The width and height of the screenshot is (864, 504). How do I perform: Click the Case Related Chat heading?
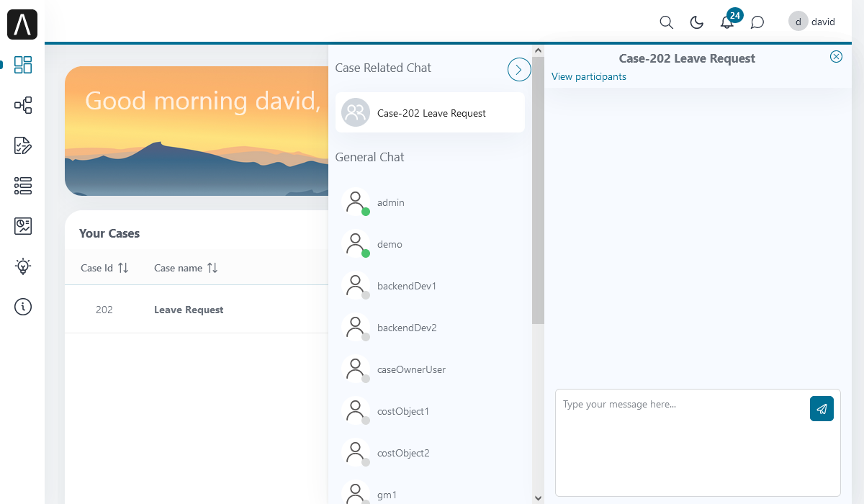pyautogui.click(x=383, y=68)
